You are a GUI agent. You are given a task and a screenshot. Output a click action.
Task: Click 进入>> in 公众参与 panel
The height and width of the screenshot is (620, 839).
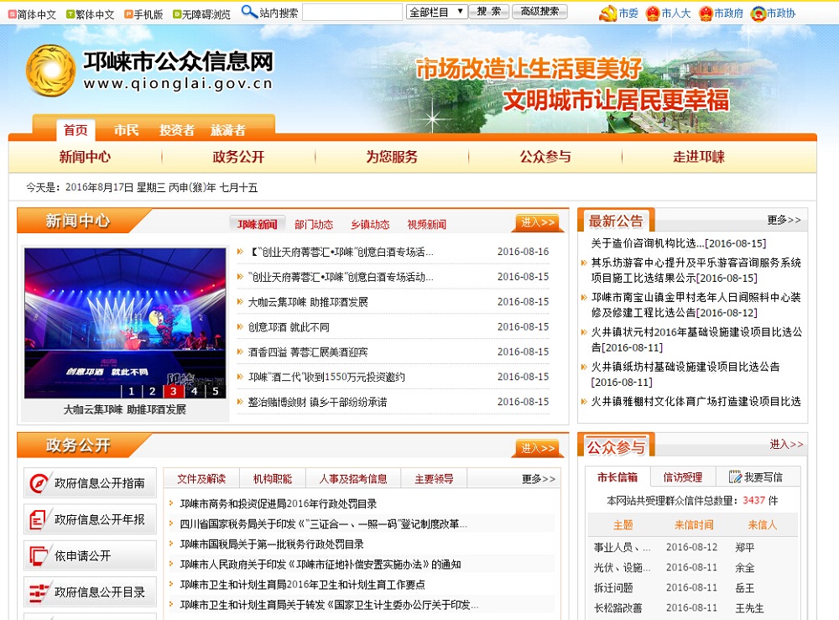coord(786,444)
